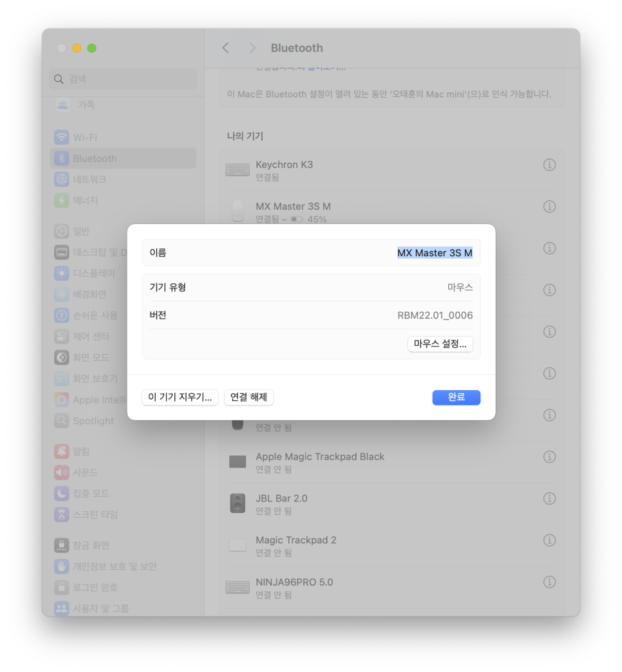Open the Apple Intelligence sidebar item
Screen dimensions: 622x672
88,400
